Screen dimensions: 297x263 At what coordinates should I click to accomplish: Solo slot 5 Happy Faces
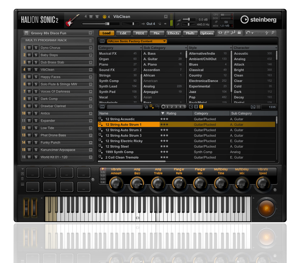click(36, 77)
